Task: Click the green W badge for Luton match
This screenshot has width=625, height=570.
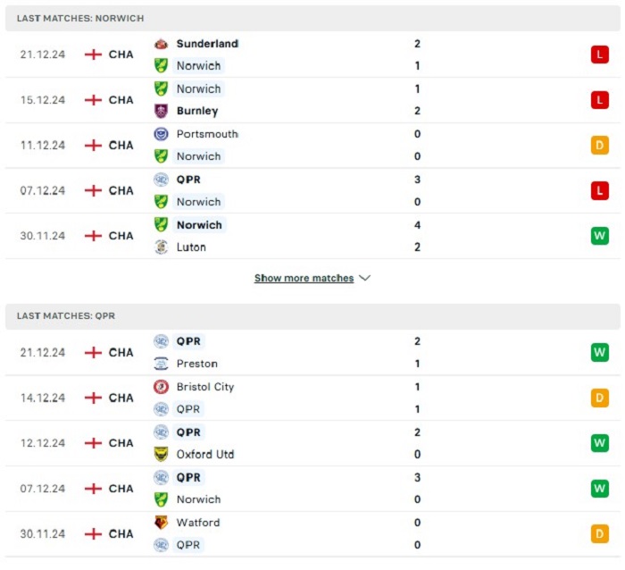Action: point(599,236)
